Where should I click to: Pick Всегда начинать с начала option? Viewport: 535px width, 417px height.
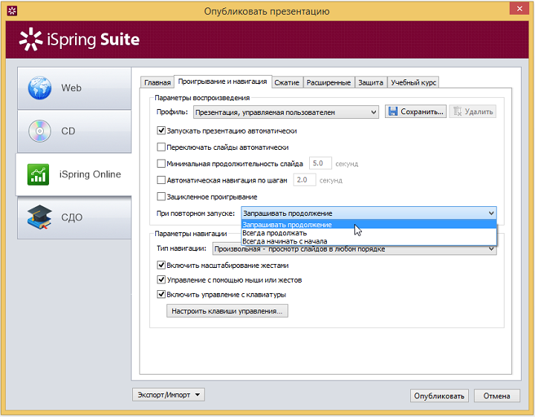click(369, 241)
